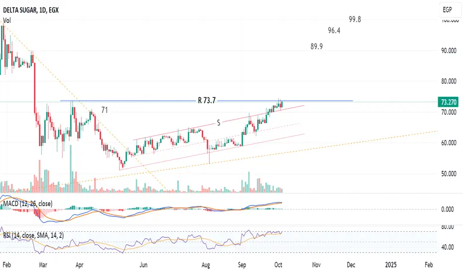This screenshot has width=463, height=273.
Task: Click the RSI 40.00 axis label
Action: click(447, 247)
